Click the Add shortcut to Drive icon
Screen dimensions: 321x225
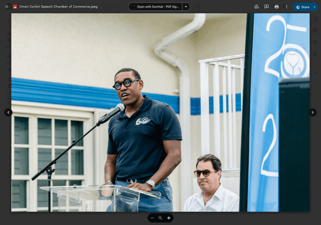pos(256,7)
